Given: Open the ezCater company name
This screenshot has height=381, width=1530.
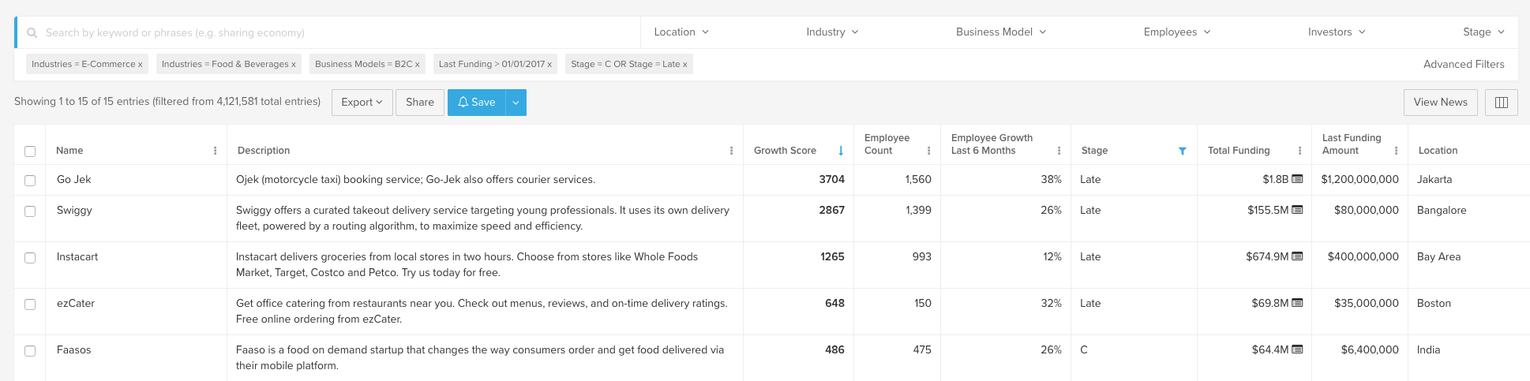Looking at the screenshot, I should coord(76,304).
